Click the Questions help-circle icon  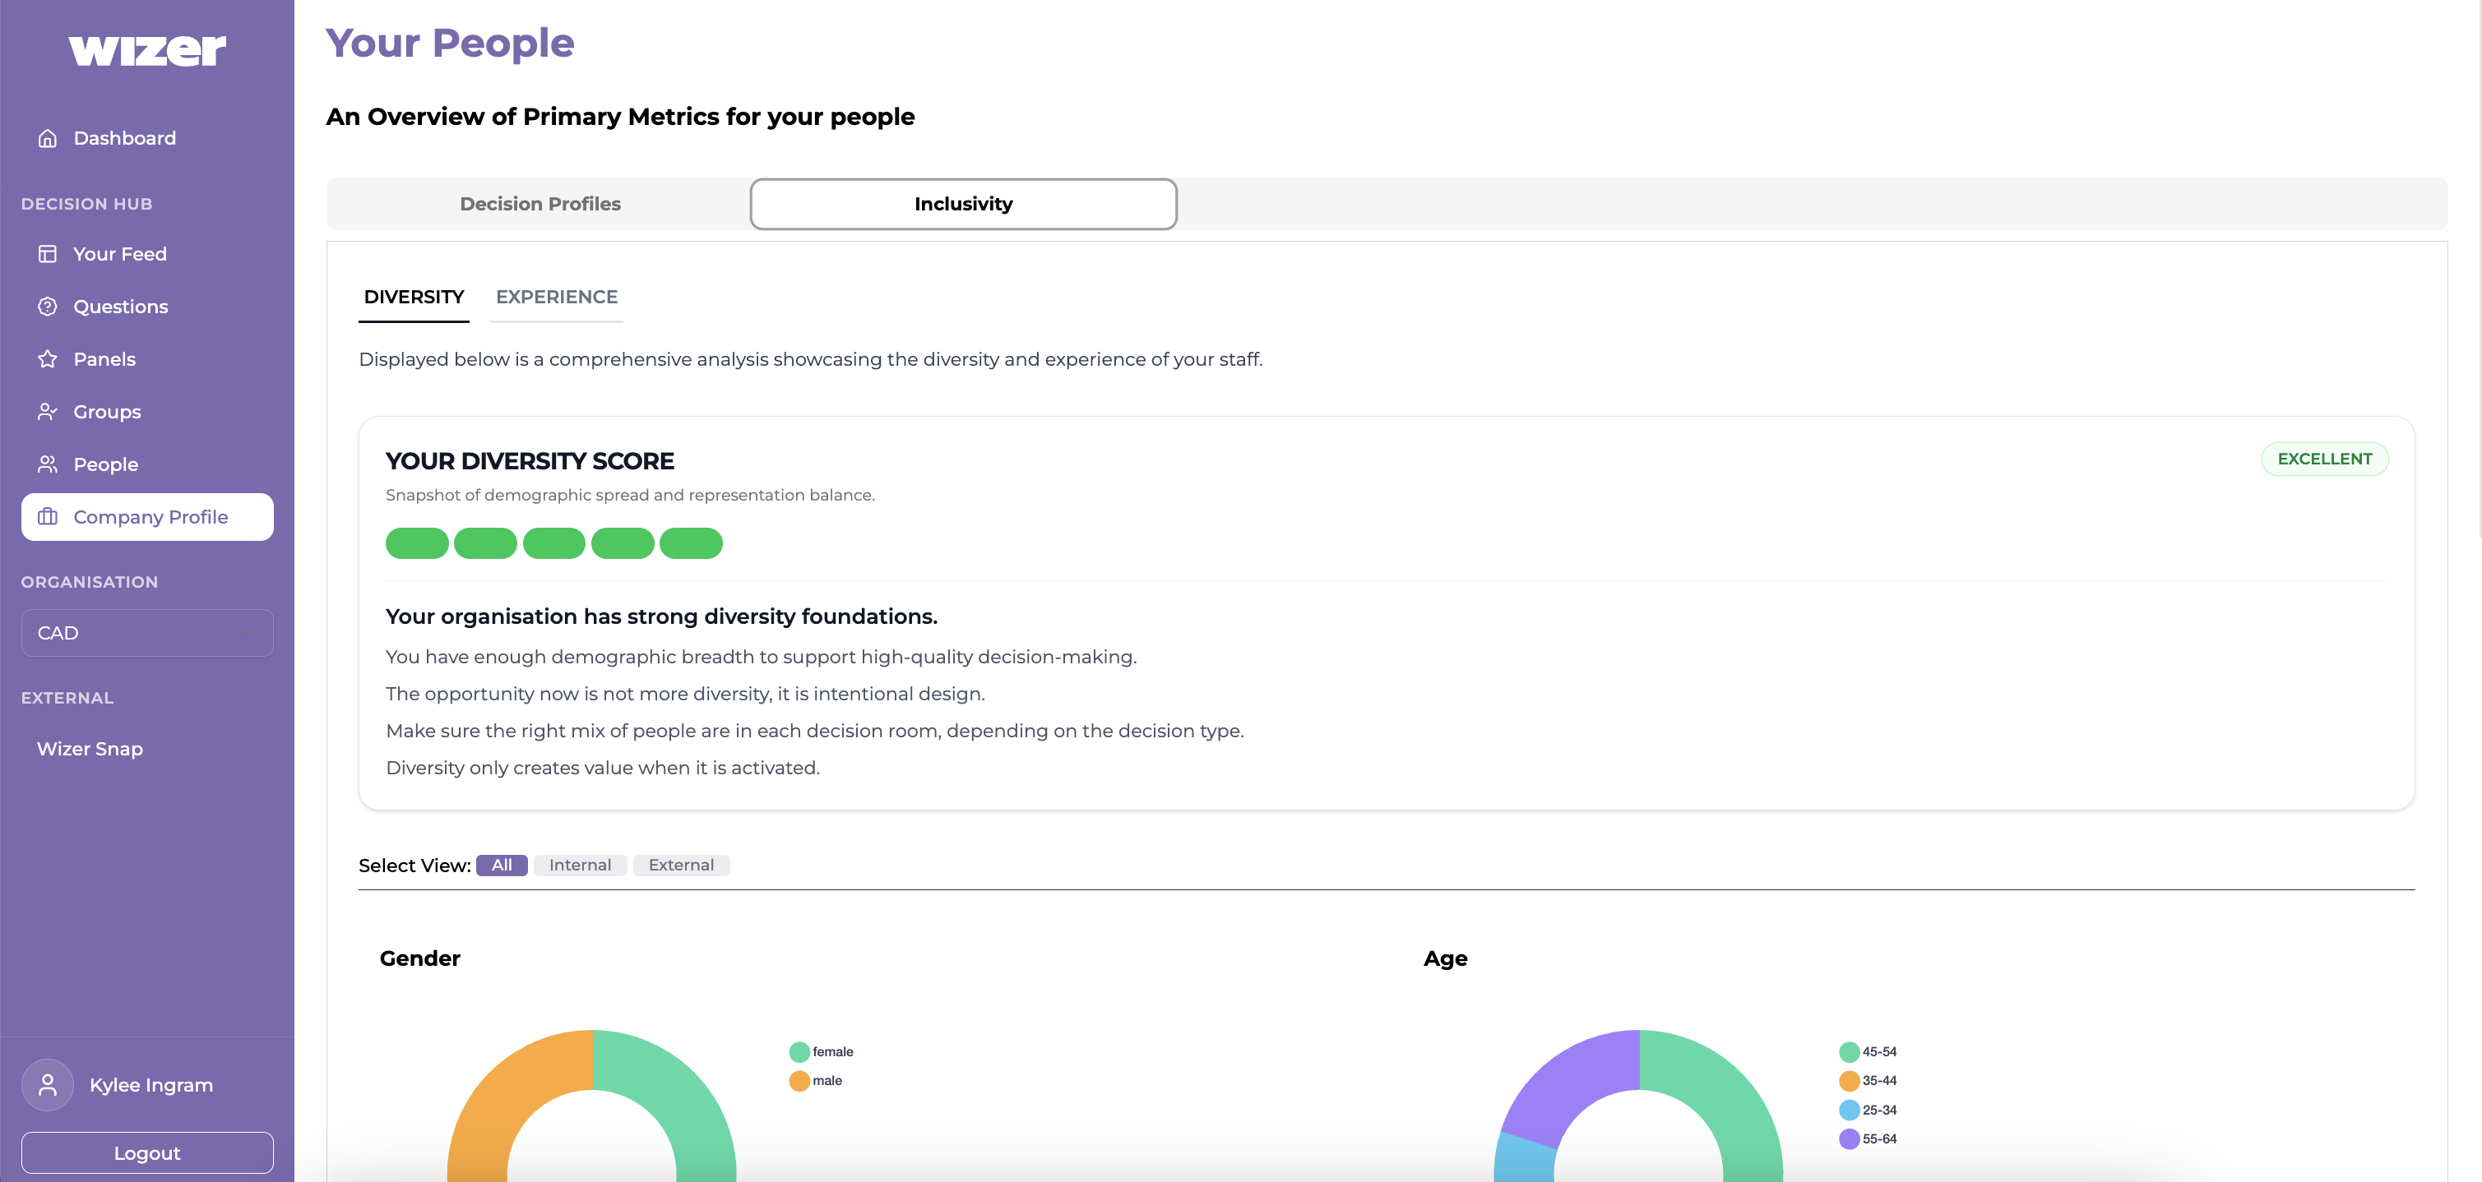click(x=47, y=307)
